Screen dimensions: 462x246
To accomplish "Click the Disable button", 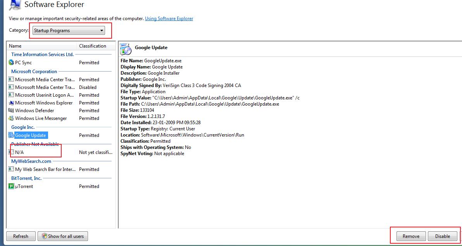I will pyautogui.click(x=443, y=236).
